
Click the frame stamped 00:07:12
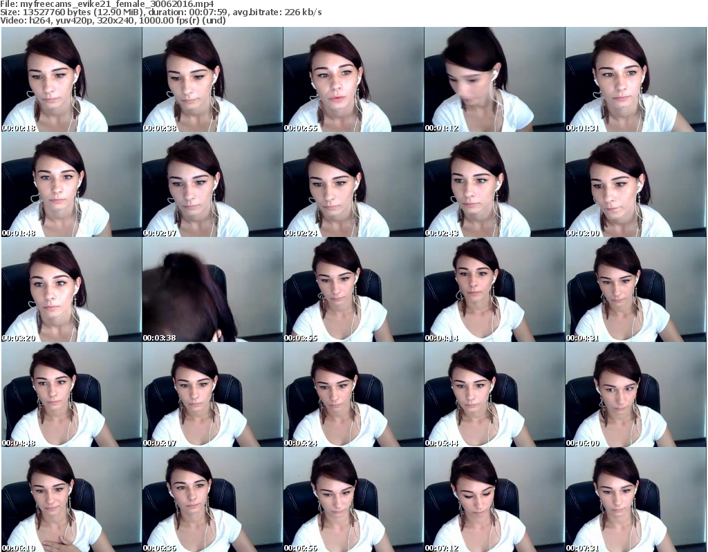(494, 499)
